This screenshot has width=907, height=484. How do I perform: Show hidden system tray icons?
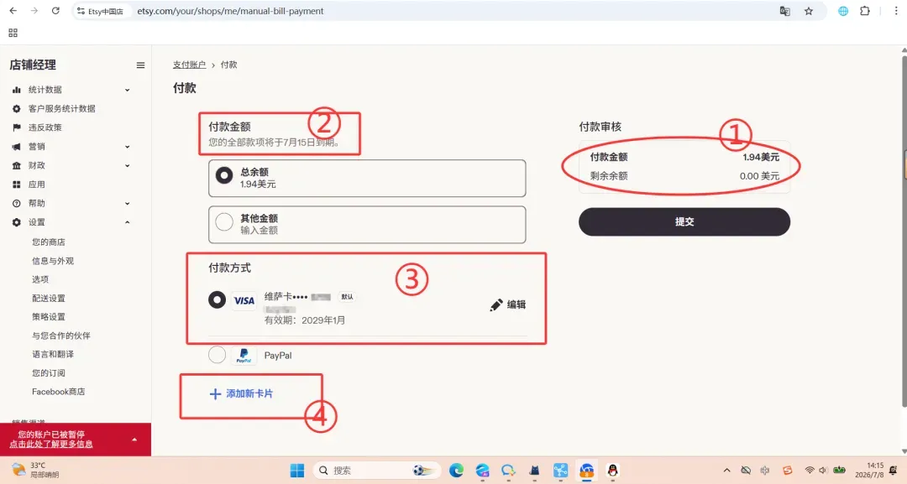tap(727, 471)
